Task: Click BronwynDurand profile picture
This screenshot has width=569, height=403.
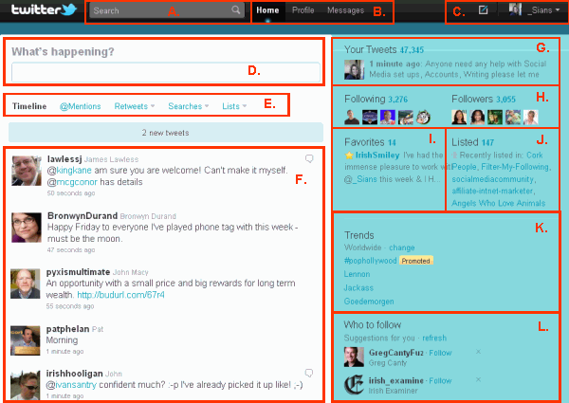Action: [27, 228]
